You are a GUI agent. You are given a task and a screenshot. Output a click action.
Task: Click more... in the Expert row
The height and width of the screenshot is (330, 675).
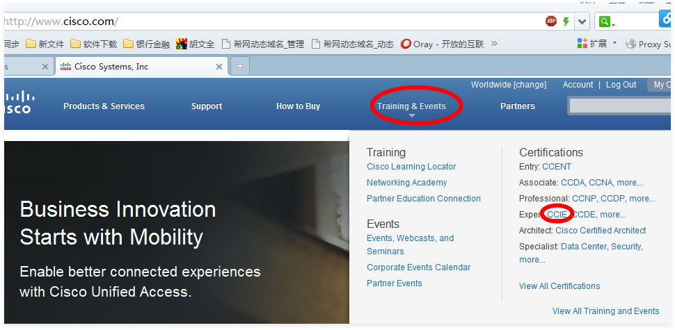(x=613, y=215)
